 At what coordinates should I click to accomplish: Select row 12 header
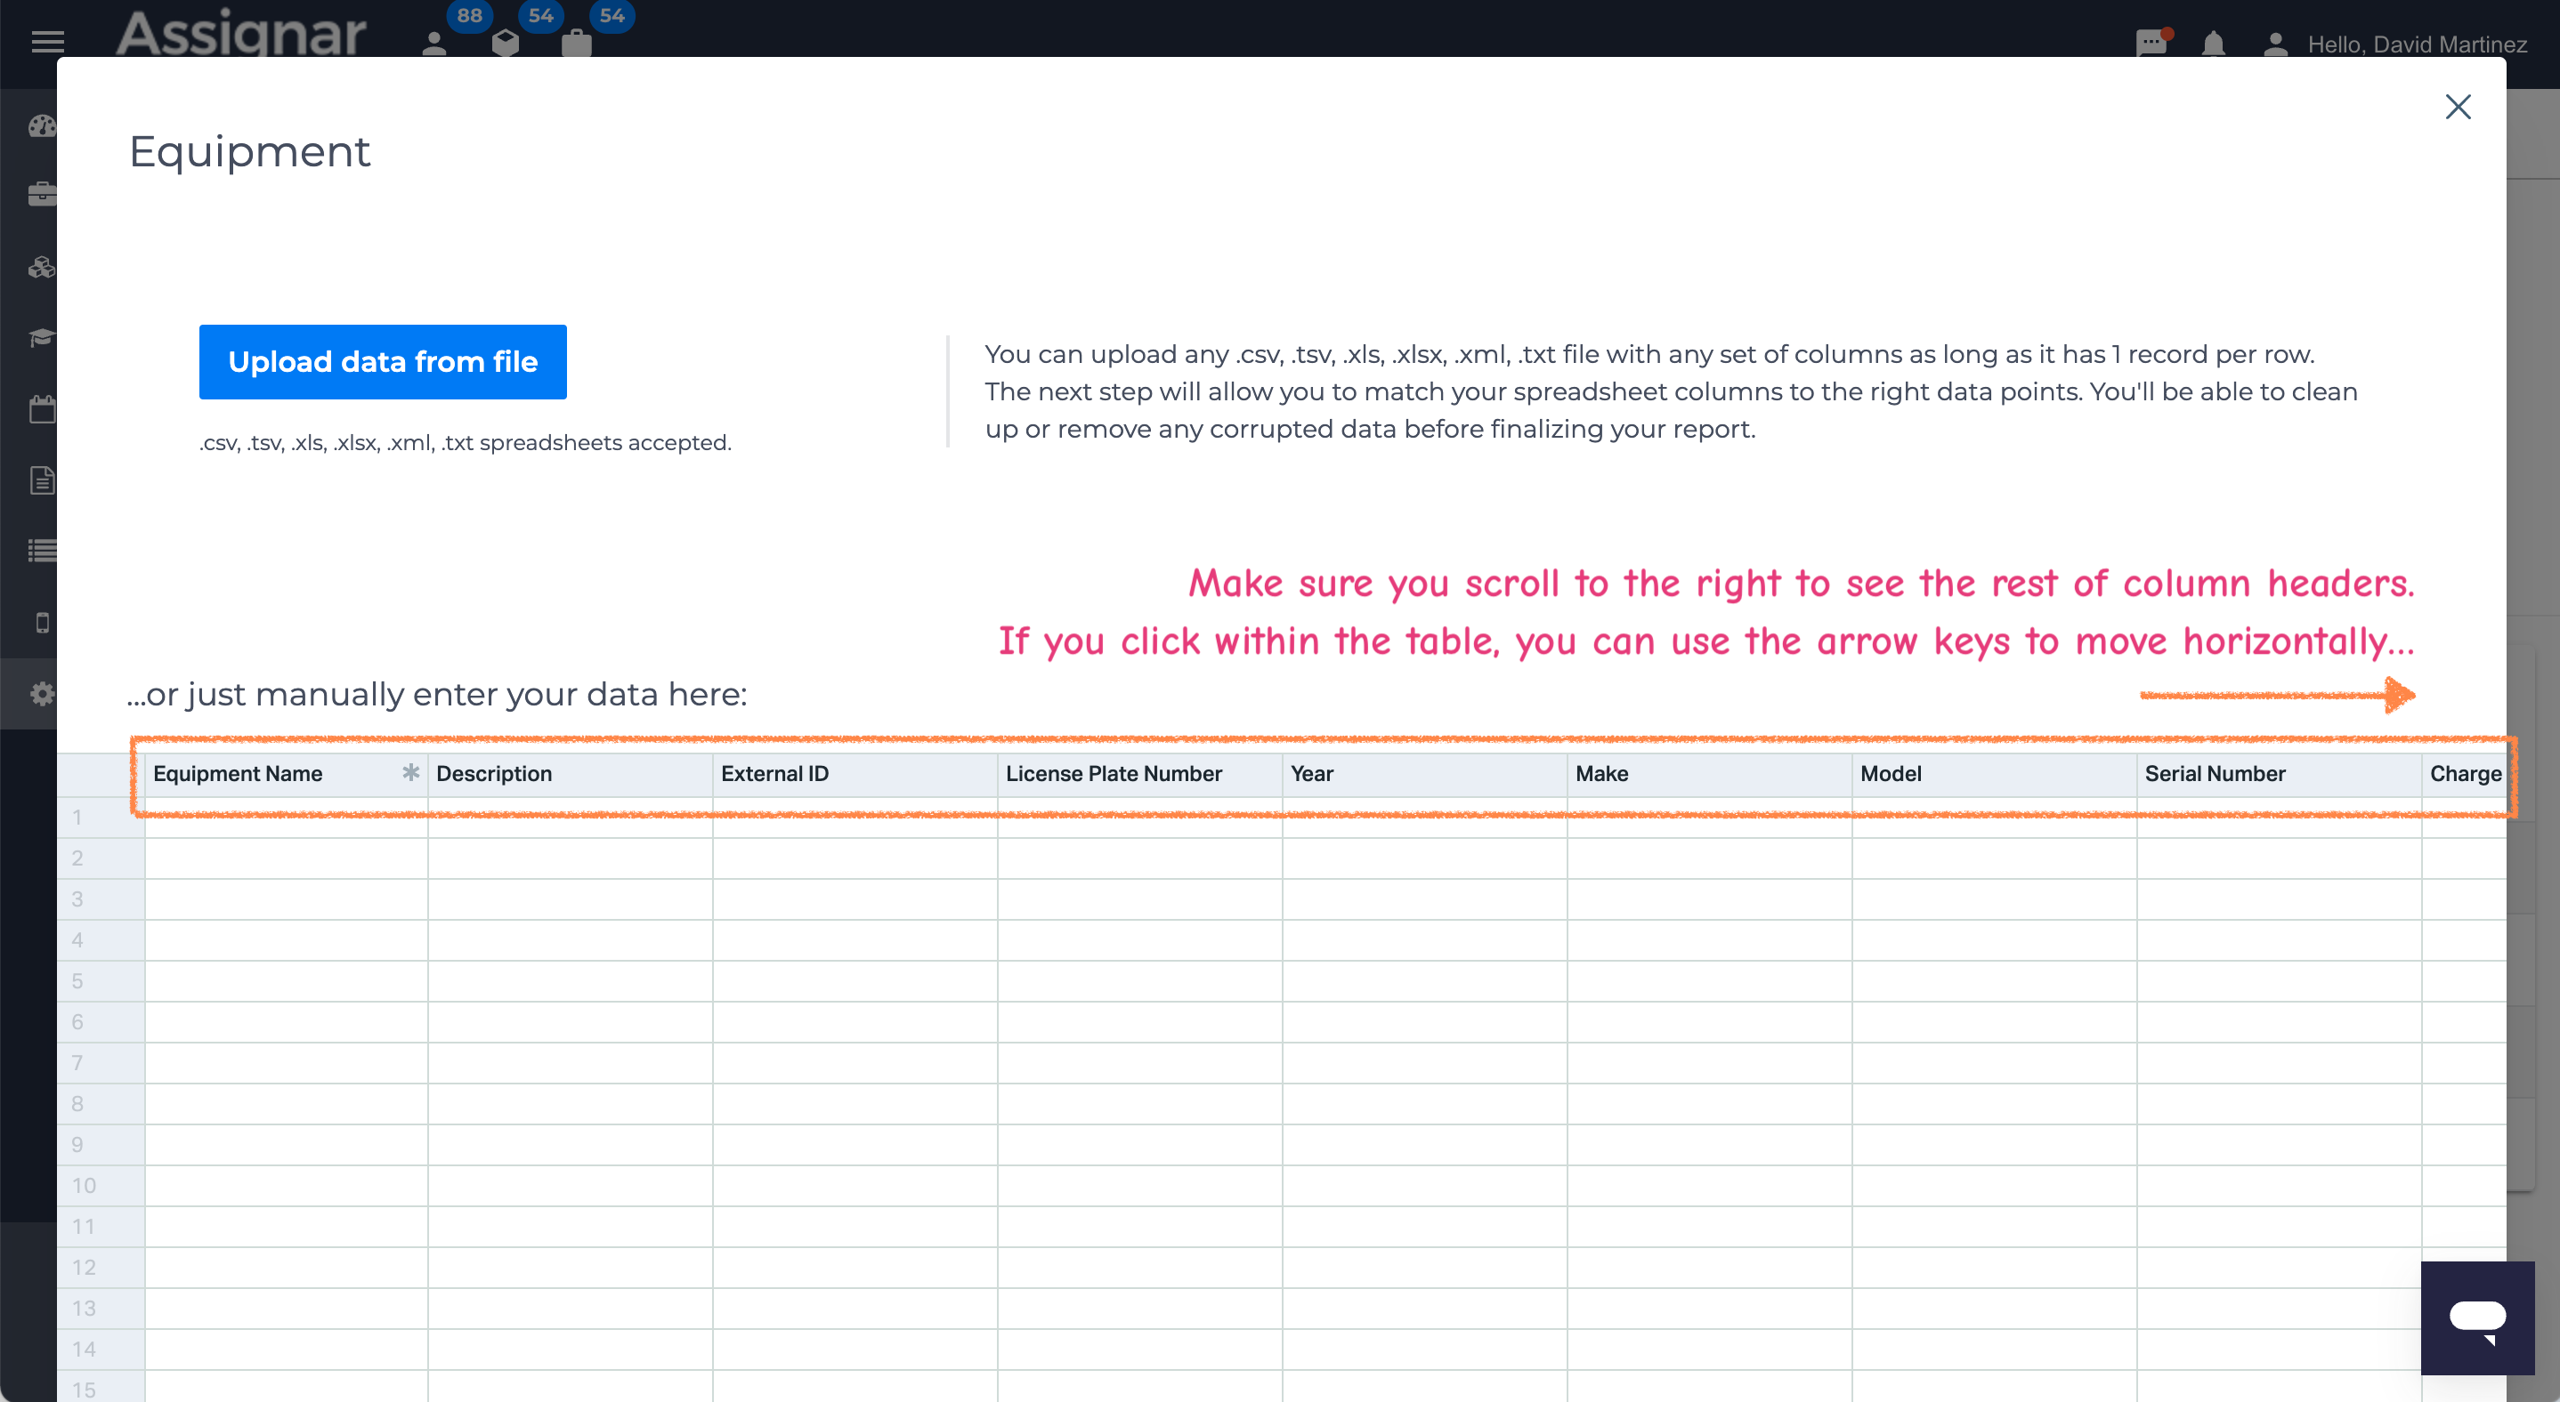[101, 1268]
